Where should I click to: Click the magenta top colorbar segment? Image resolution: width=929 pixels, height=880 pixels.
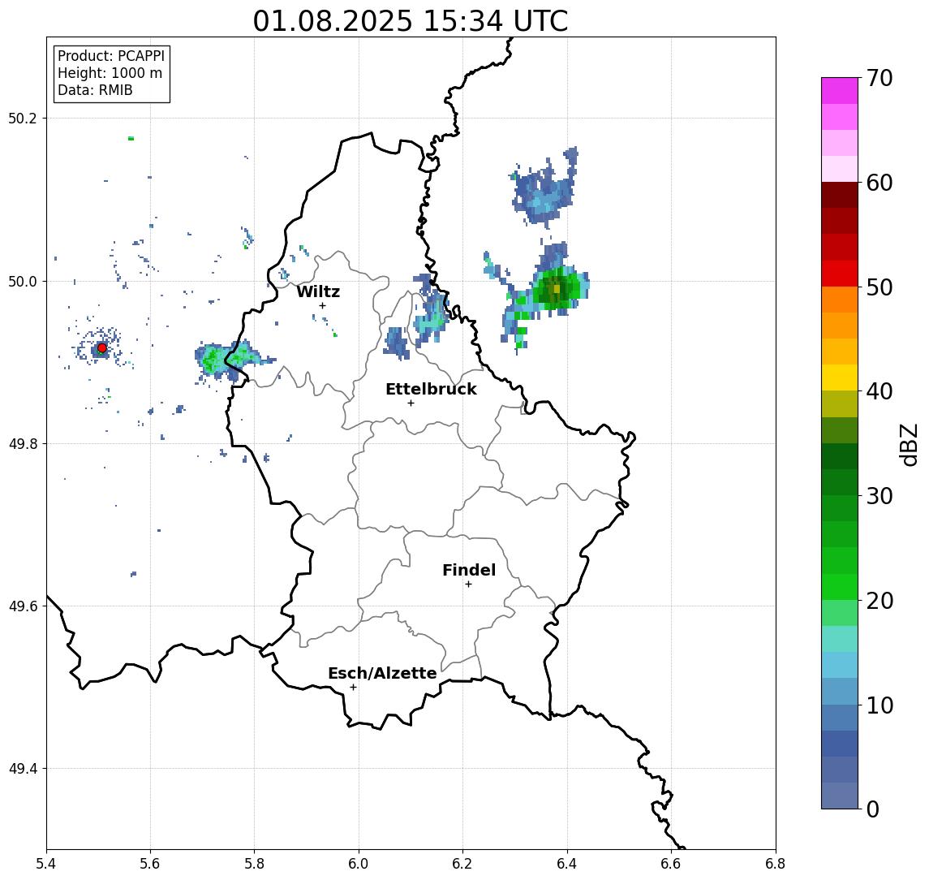(x=840, y=91)
